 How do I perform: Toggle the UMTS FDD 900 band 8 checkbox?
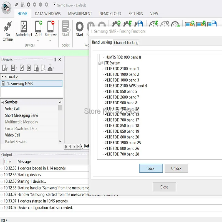coord(106,57)
